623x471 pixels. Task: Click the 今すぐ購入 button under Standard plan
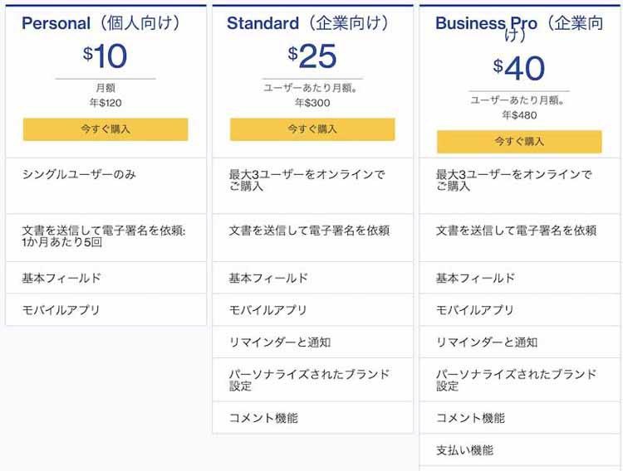(x=312, y=129)
